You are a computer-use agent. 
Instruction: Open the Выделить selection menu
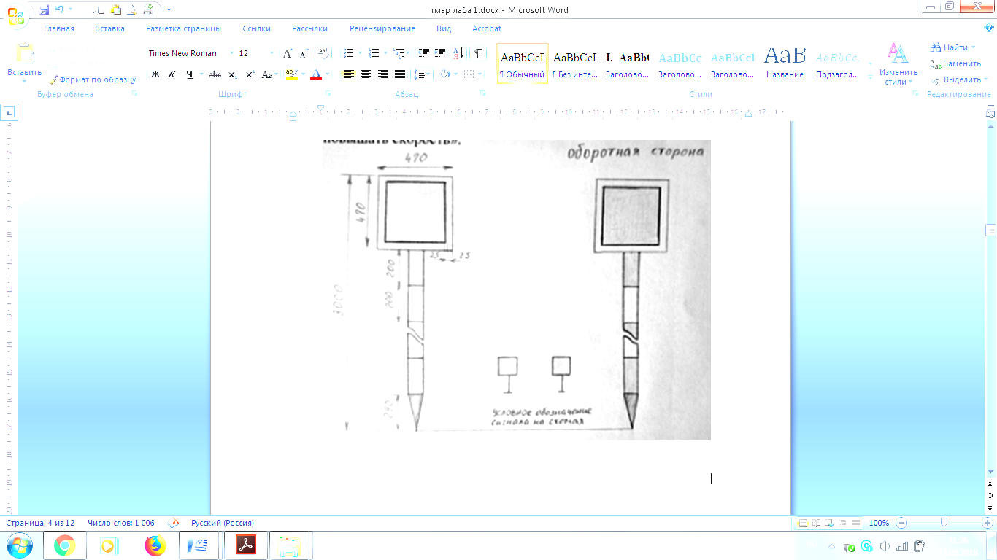[x=960, y=79]
